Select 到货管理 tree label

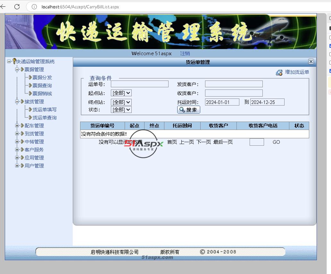[34, 134]
